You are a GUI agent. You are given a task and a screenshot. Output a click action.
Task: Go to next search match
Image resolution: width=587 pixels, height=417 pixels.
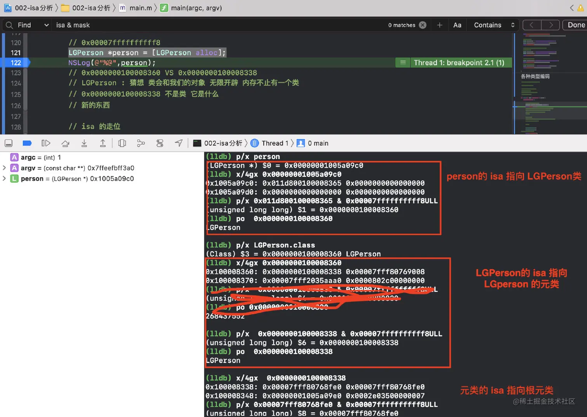pyautogui.click(x=551, y=25)
